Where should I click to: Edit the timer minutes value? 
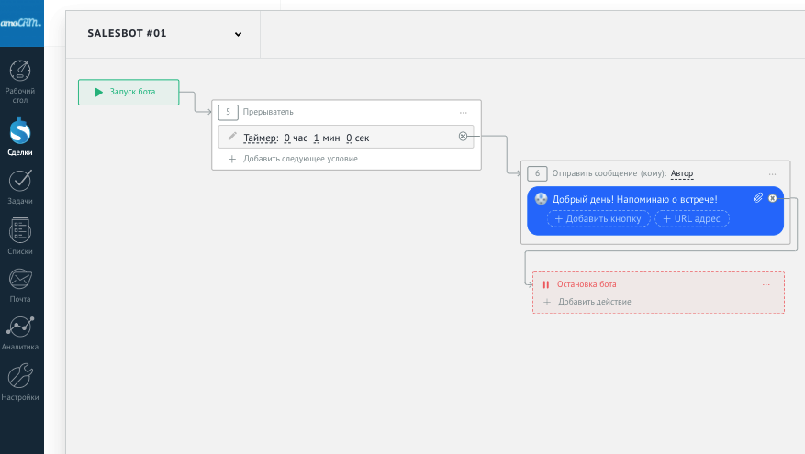point(317,138)
